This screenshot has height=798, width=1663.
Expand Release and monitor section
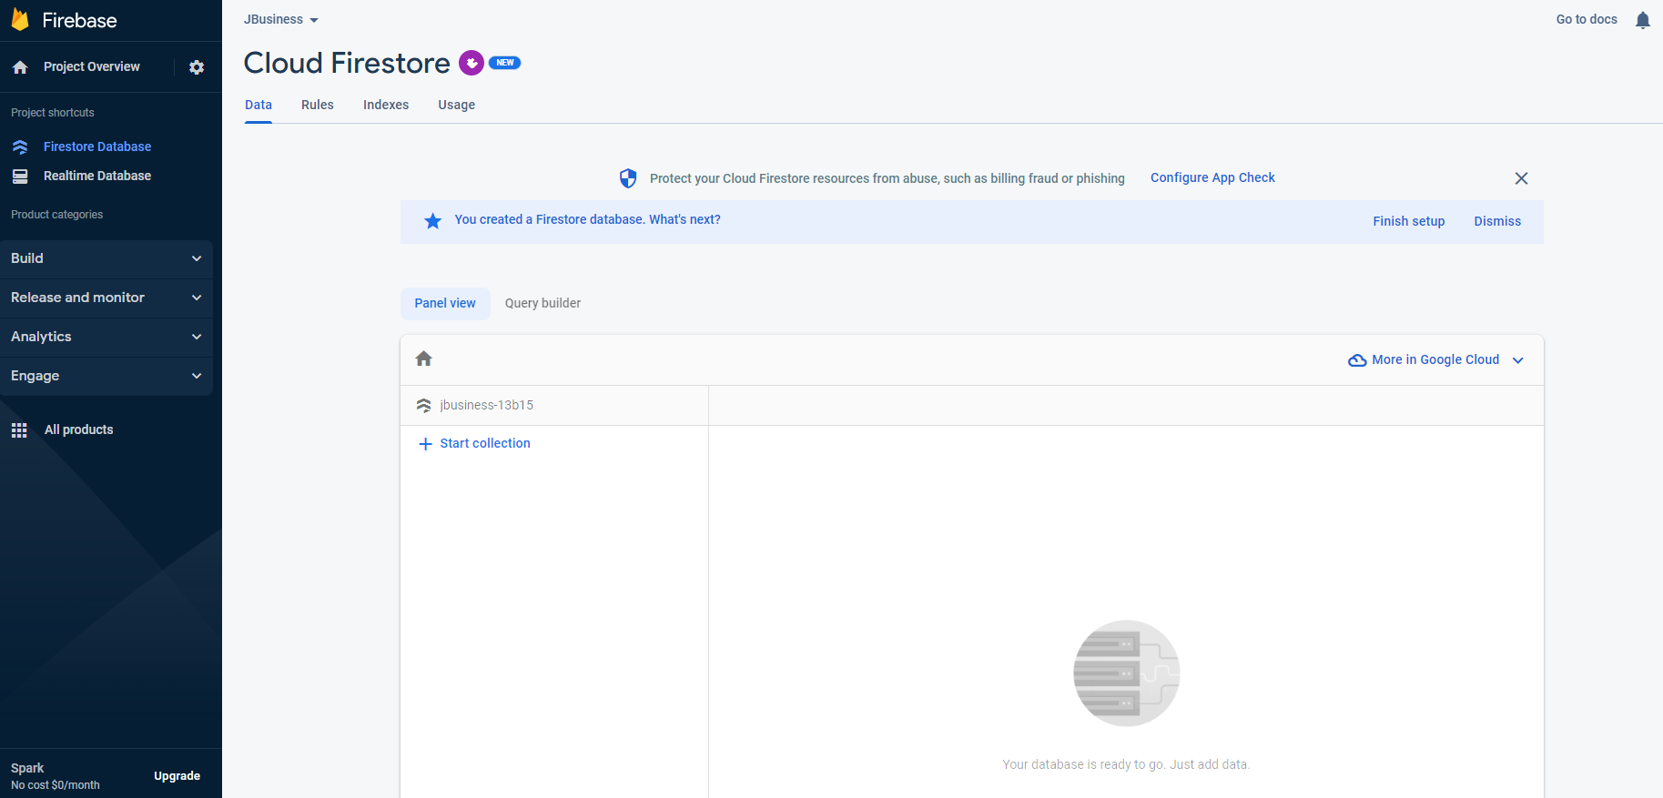coord(106,298)
